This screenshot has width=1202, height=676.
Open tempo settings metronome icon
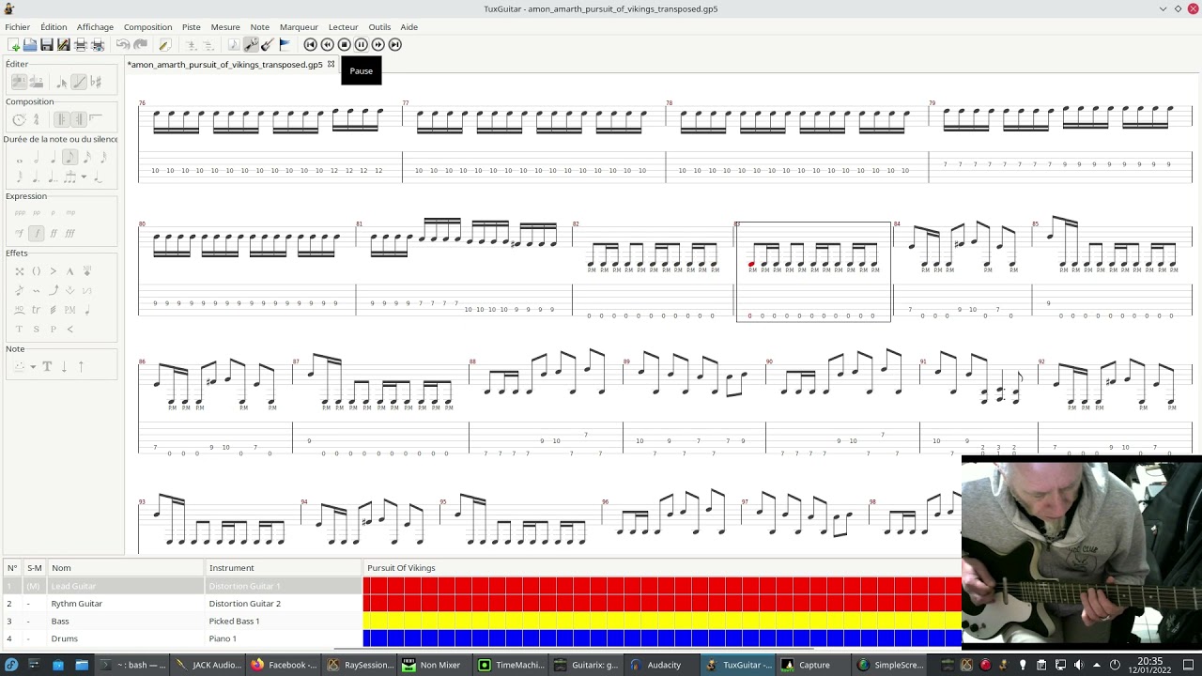pyautogui.click(x=19, y=119)
